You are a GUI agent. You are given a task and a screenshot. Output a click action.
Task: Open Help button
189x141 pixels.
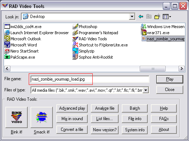tap(164, 108)
